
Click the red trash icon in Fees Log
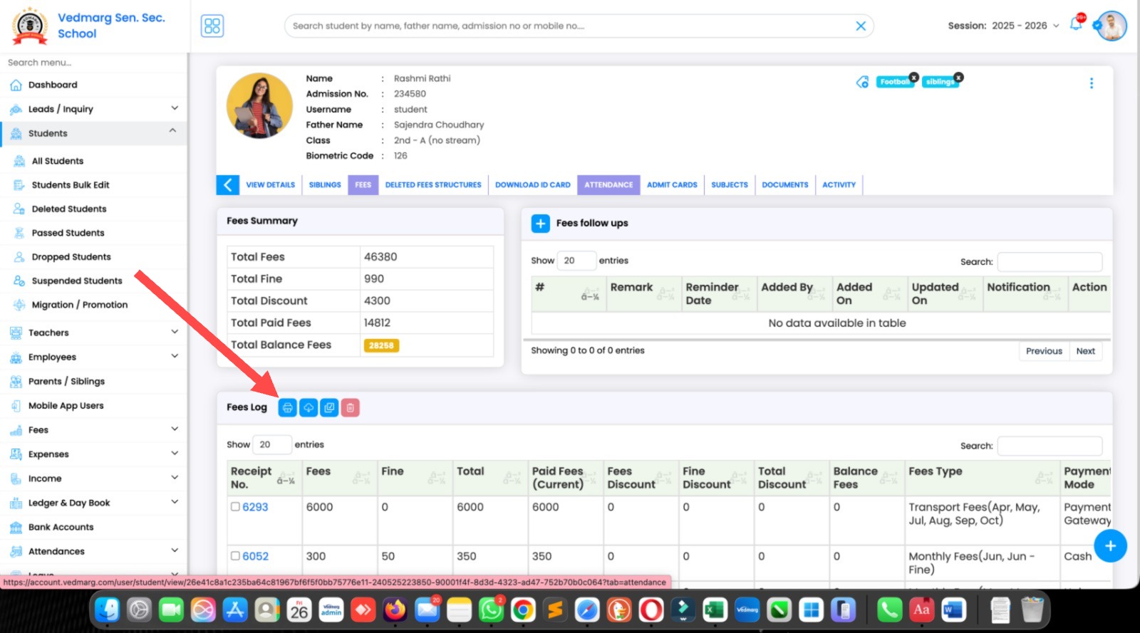[350, 408]
